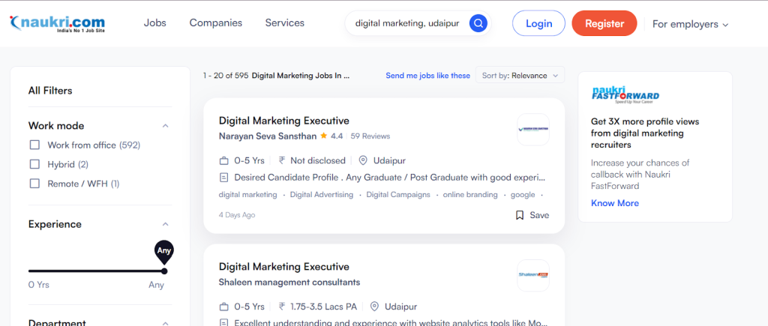The width and height of the screenshot is (768, 326).
Task: Click the 1 - 20 of 595 results count
Action: 225,76
